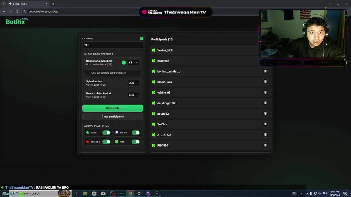The width and height of the screenshot is (351, 197).
Task: Click the Chrome taskbar icon
Action: click(130, 193)
